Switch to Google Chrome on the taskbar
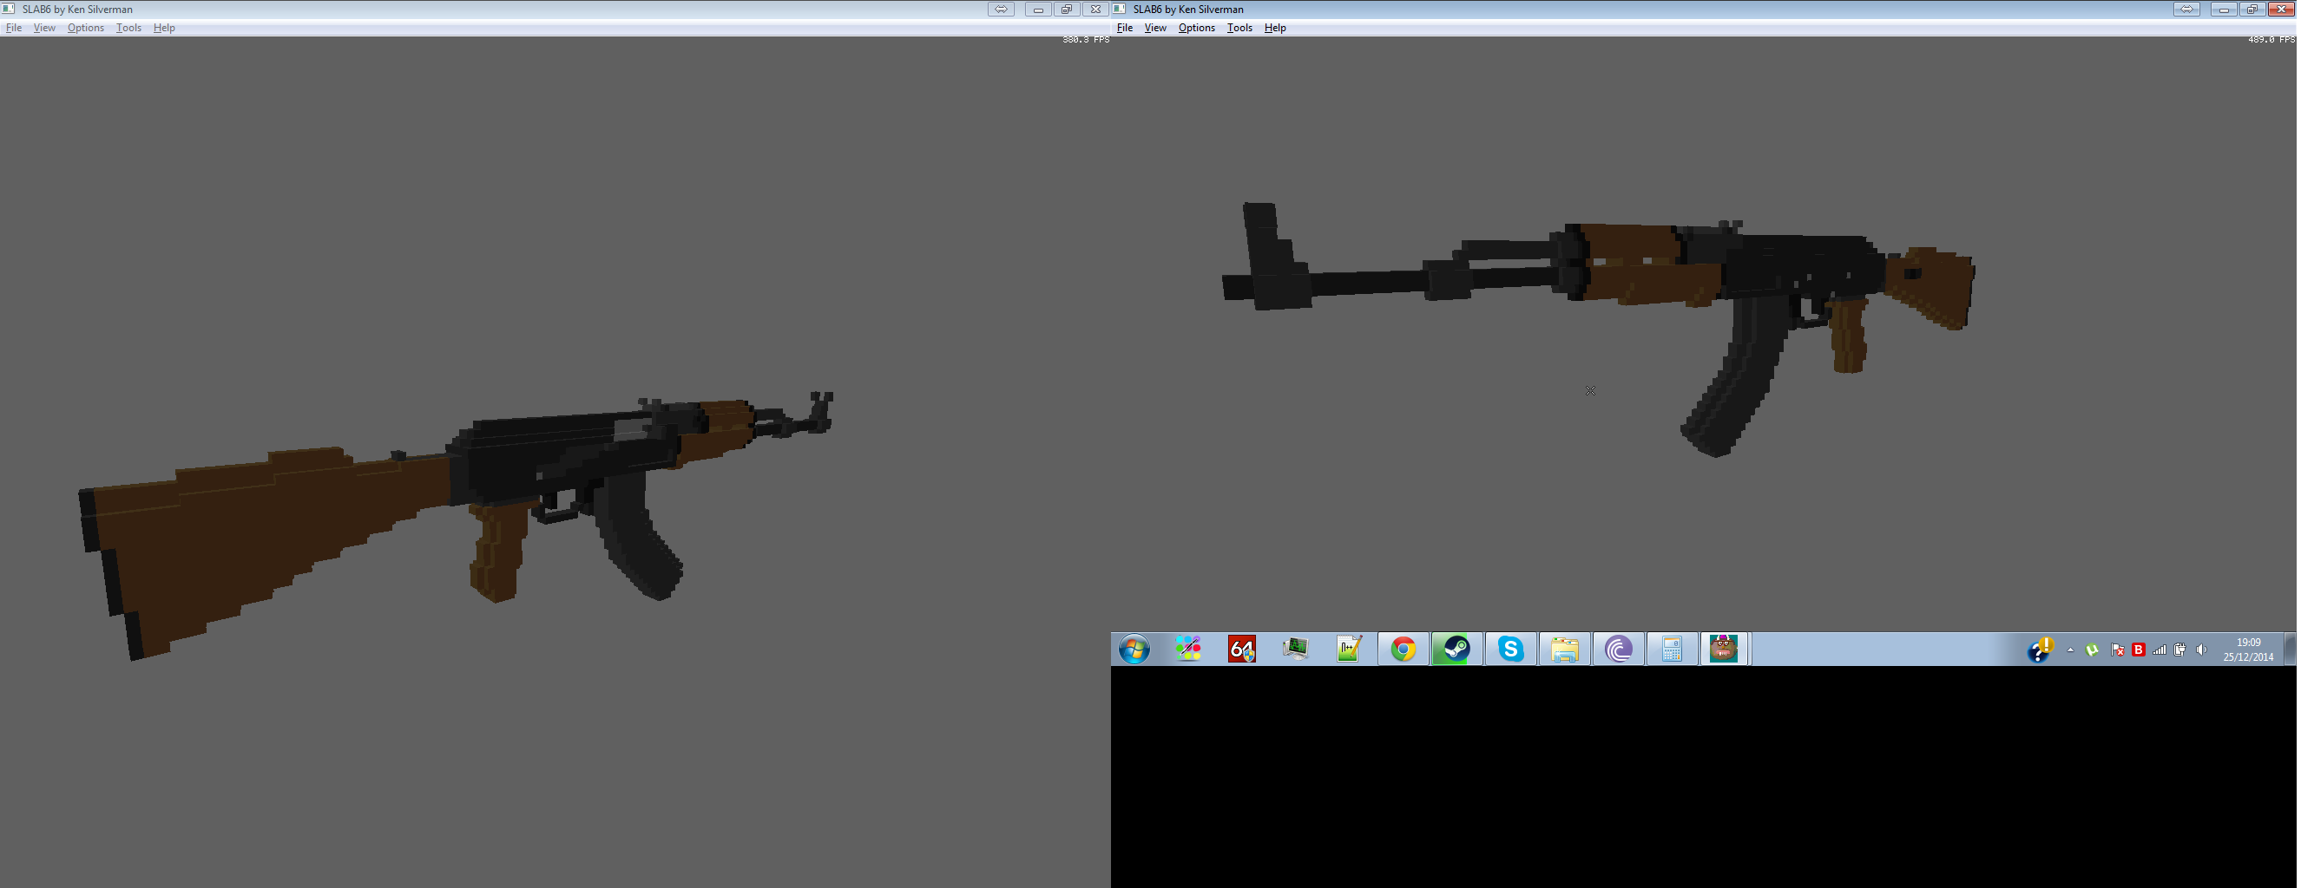The image size is (2301, 888). pyautogui.click(x=1404, y=649)
